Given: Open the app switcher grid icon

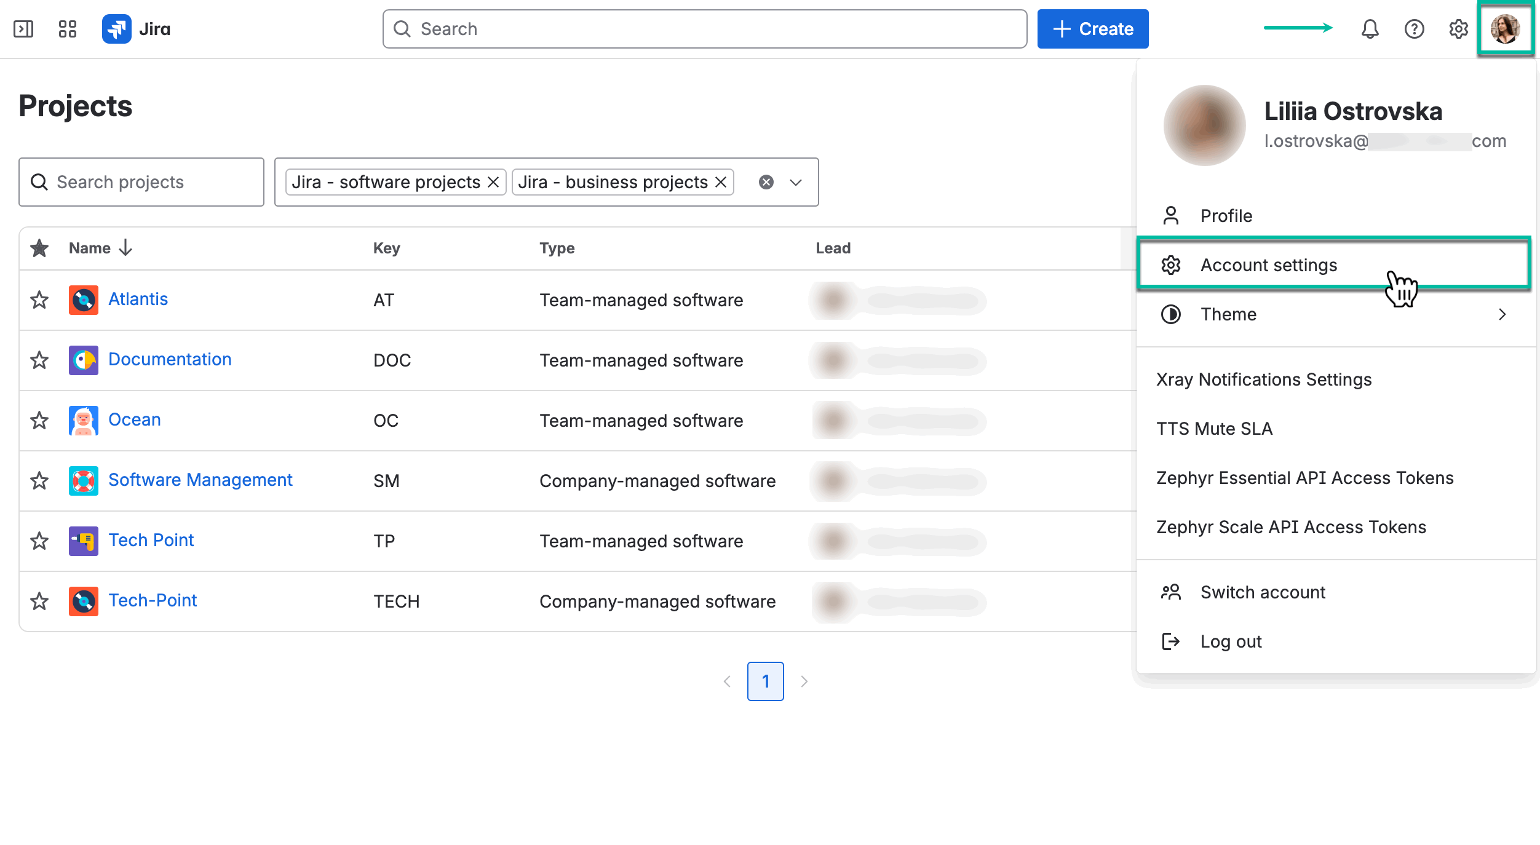Looking at the screenshot, I should tap(68, 28).
